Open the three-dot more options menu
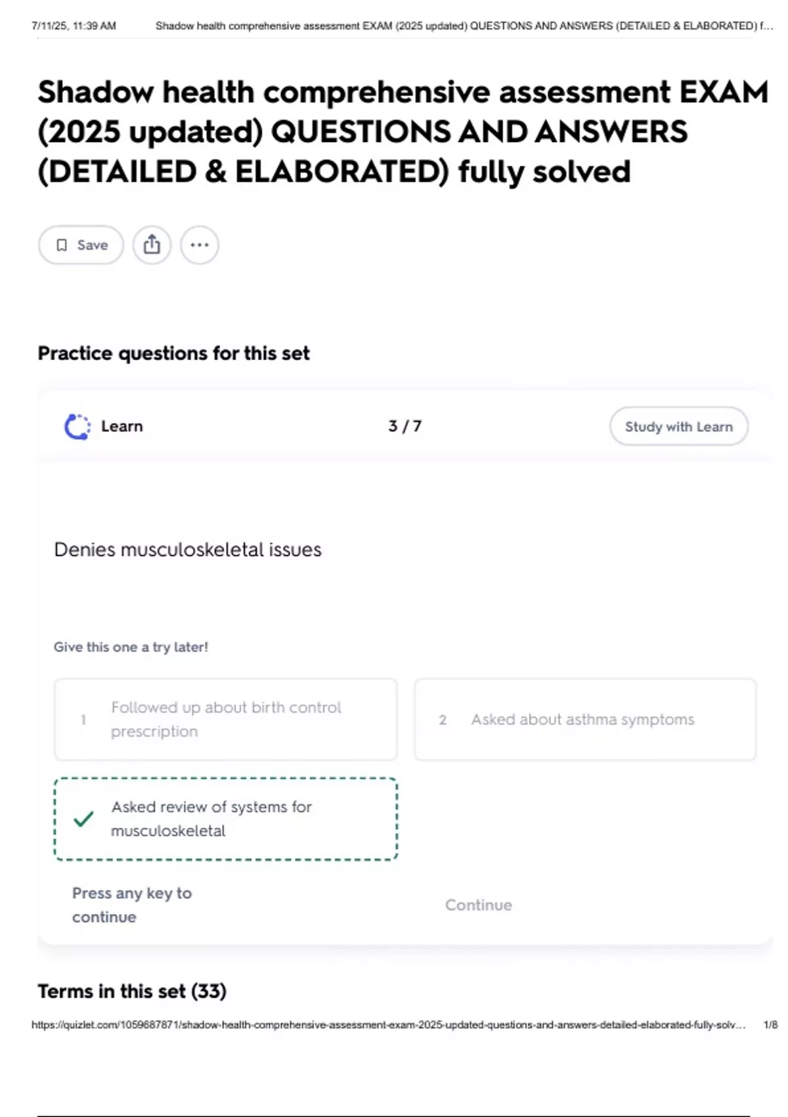The width and height of the screenshot is (788, 1117). pos(200,245)
